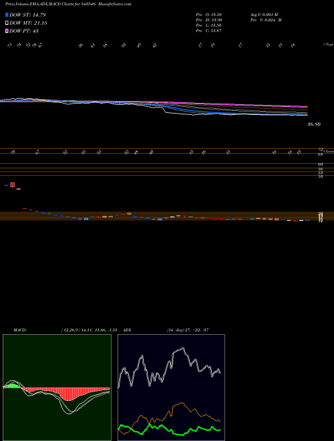This screenshot has width=334, height=441.
Task: Click the 30 level axis label
Action: [321, 176]
